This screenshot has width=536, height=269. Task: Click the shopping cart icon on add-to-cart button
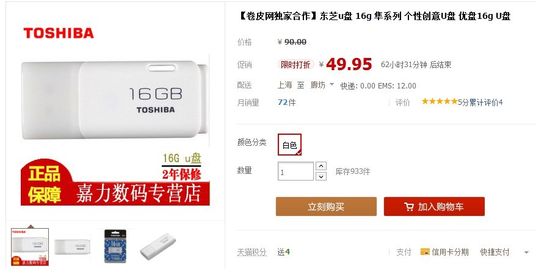(409, 207)
